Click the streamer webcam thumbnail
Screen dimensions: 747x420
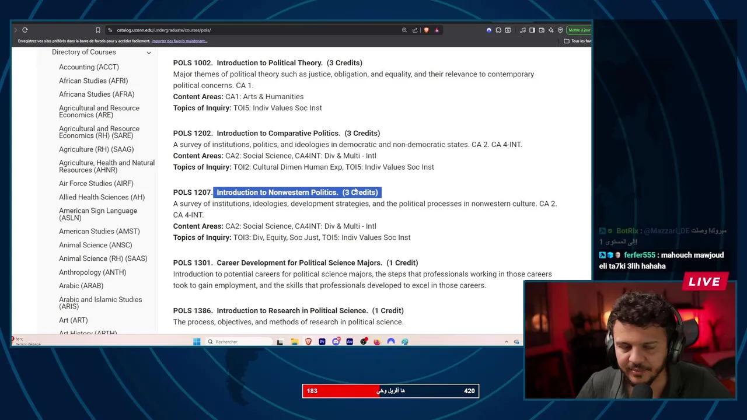coord(630,340)
